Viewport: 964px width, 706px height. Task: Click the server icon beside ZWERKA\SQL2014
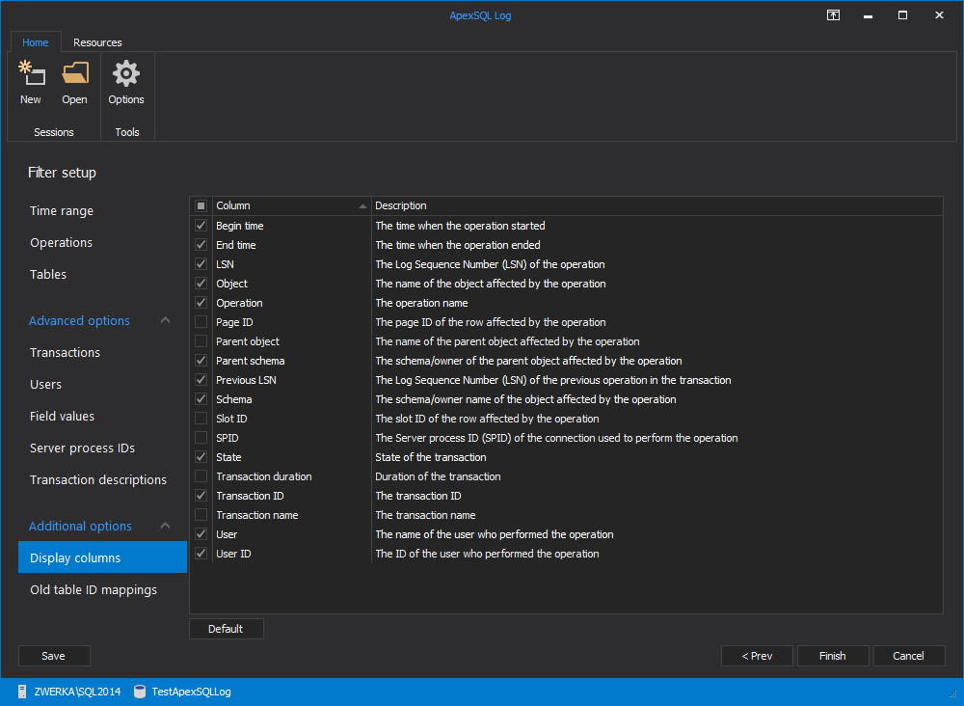[22, 692]
